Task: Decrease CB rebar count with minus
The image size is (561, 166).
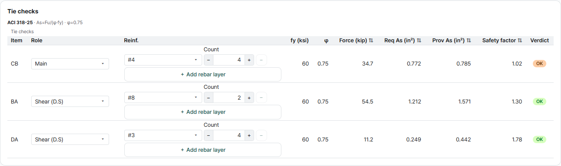Action: pyautogui.click(x=209, y=60)
